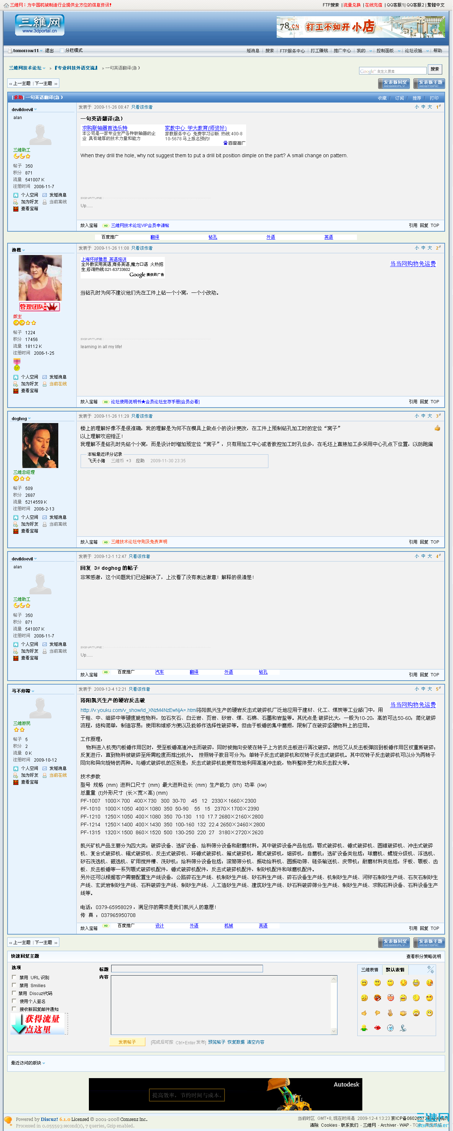Enable 使用个人签名 checkbox
Viewport: 453px width, 1131px height.
pos(14,1001)
